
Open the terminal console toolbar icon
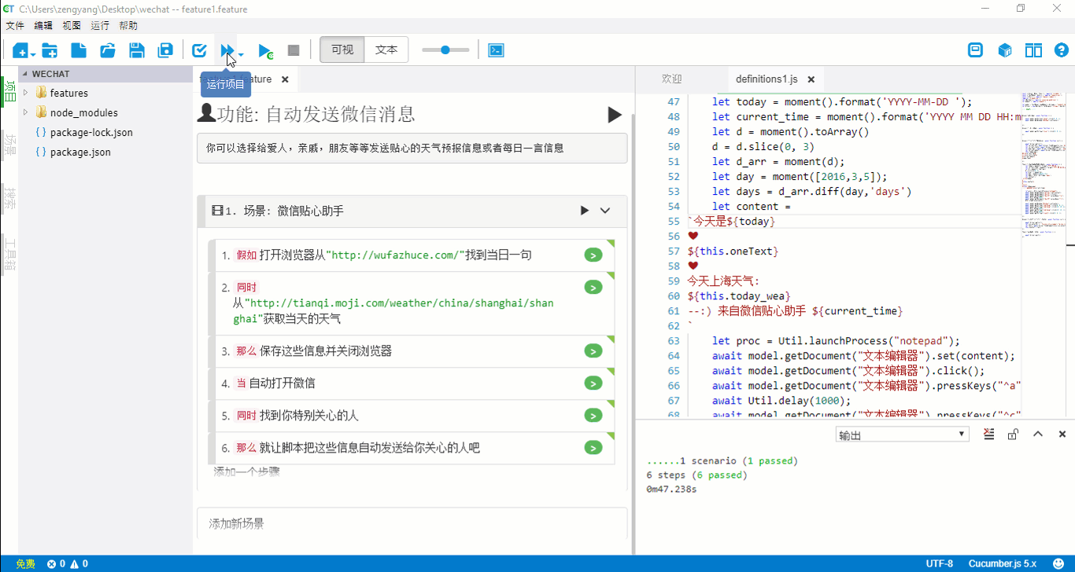click(x=496, y=50)
